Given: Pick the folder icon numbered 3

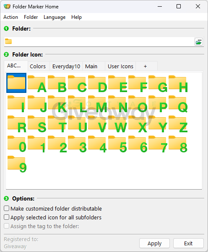Looking at the screenshot, I should [77, 144].
